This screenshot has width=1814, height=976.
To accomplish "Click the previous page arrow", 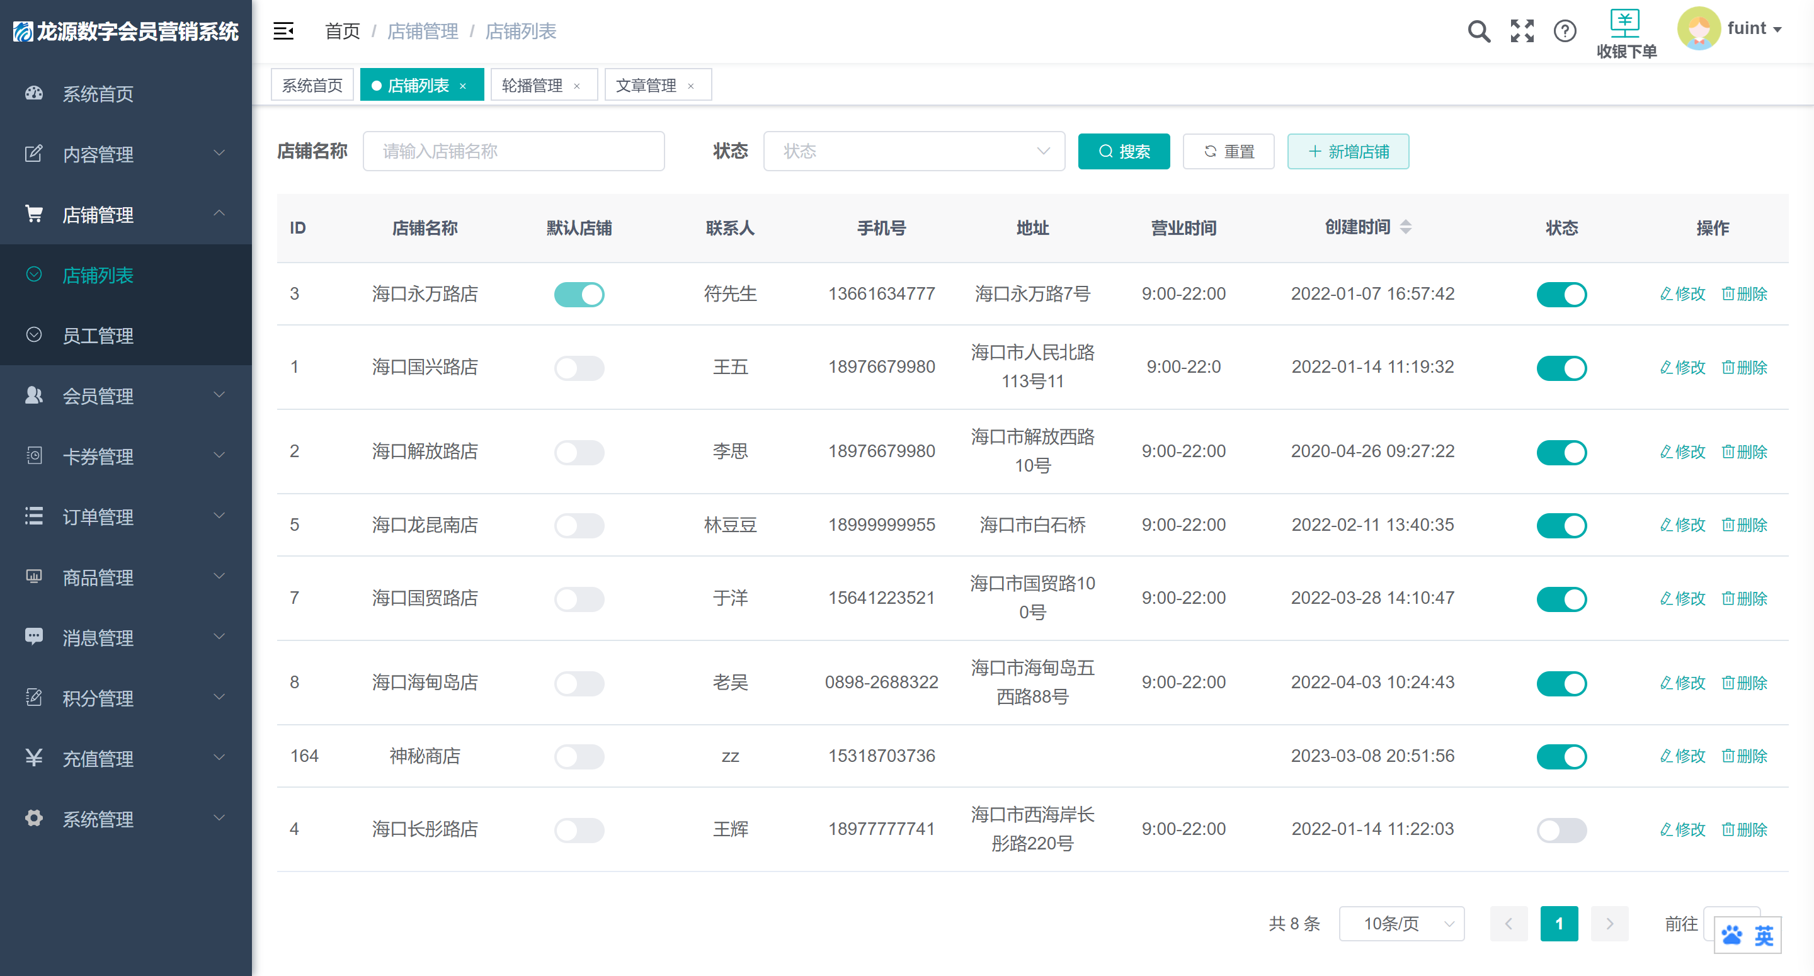I will [x=1509, y=923].
